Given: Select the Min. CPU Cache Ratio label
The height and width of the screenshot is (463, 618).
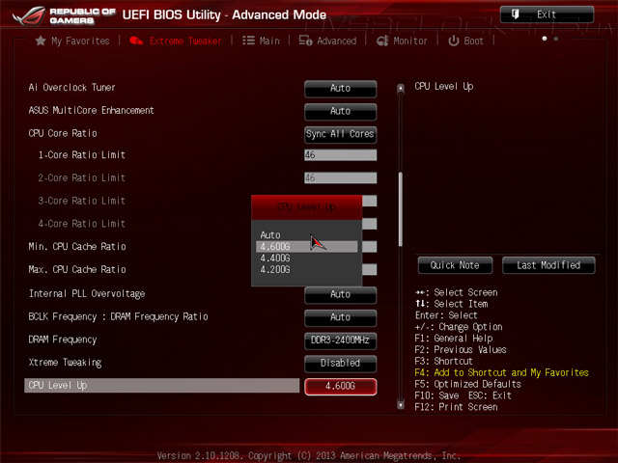Looking at the screenshot, I should pos(77,247).
